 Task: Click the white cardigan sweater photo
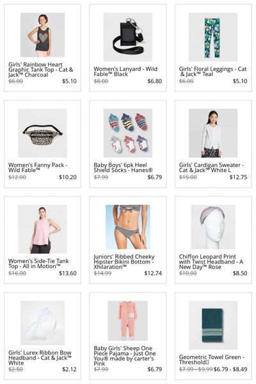click(x=213, y=133)
